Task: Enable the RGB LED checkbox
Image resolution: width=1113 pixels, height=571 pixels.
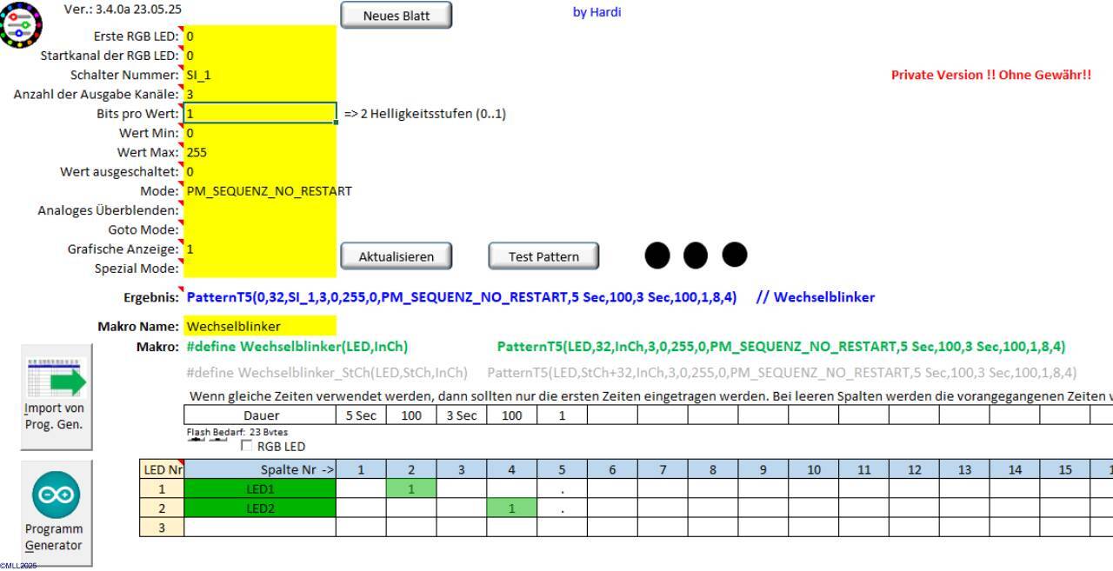Action: 247,447
